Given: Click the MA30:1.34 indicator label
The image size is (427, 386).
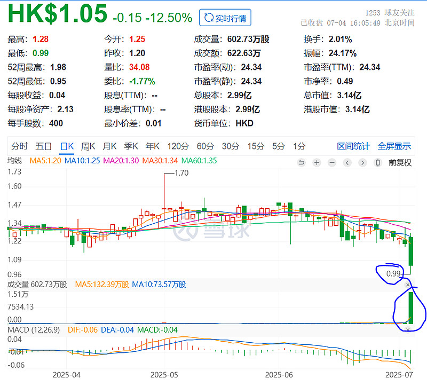Looking at the screenshot, I should pos(160,161).
